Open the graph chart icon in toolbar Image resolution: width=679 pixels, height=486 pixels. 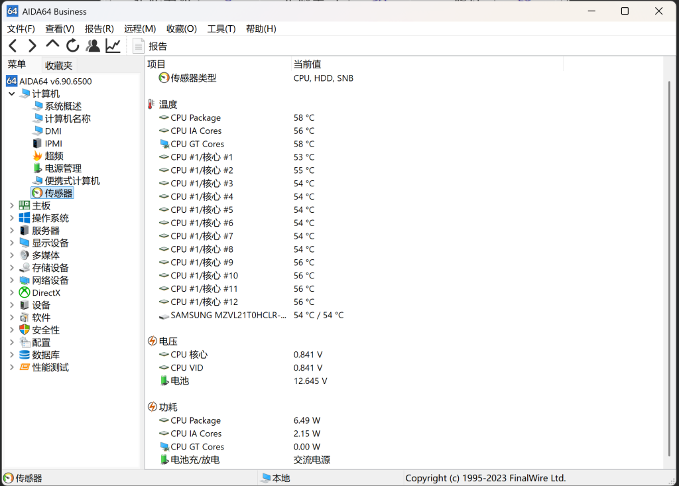[113, 46]
